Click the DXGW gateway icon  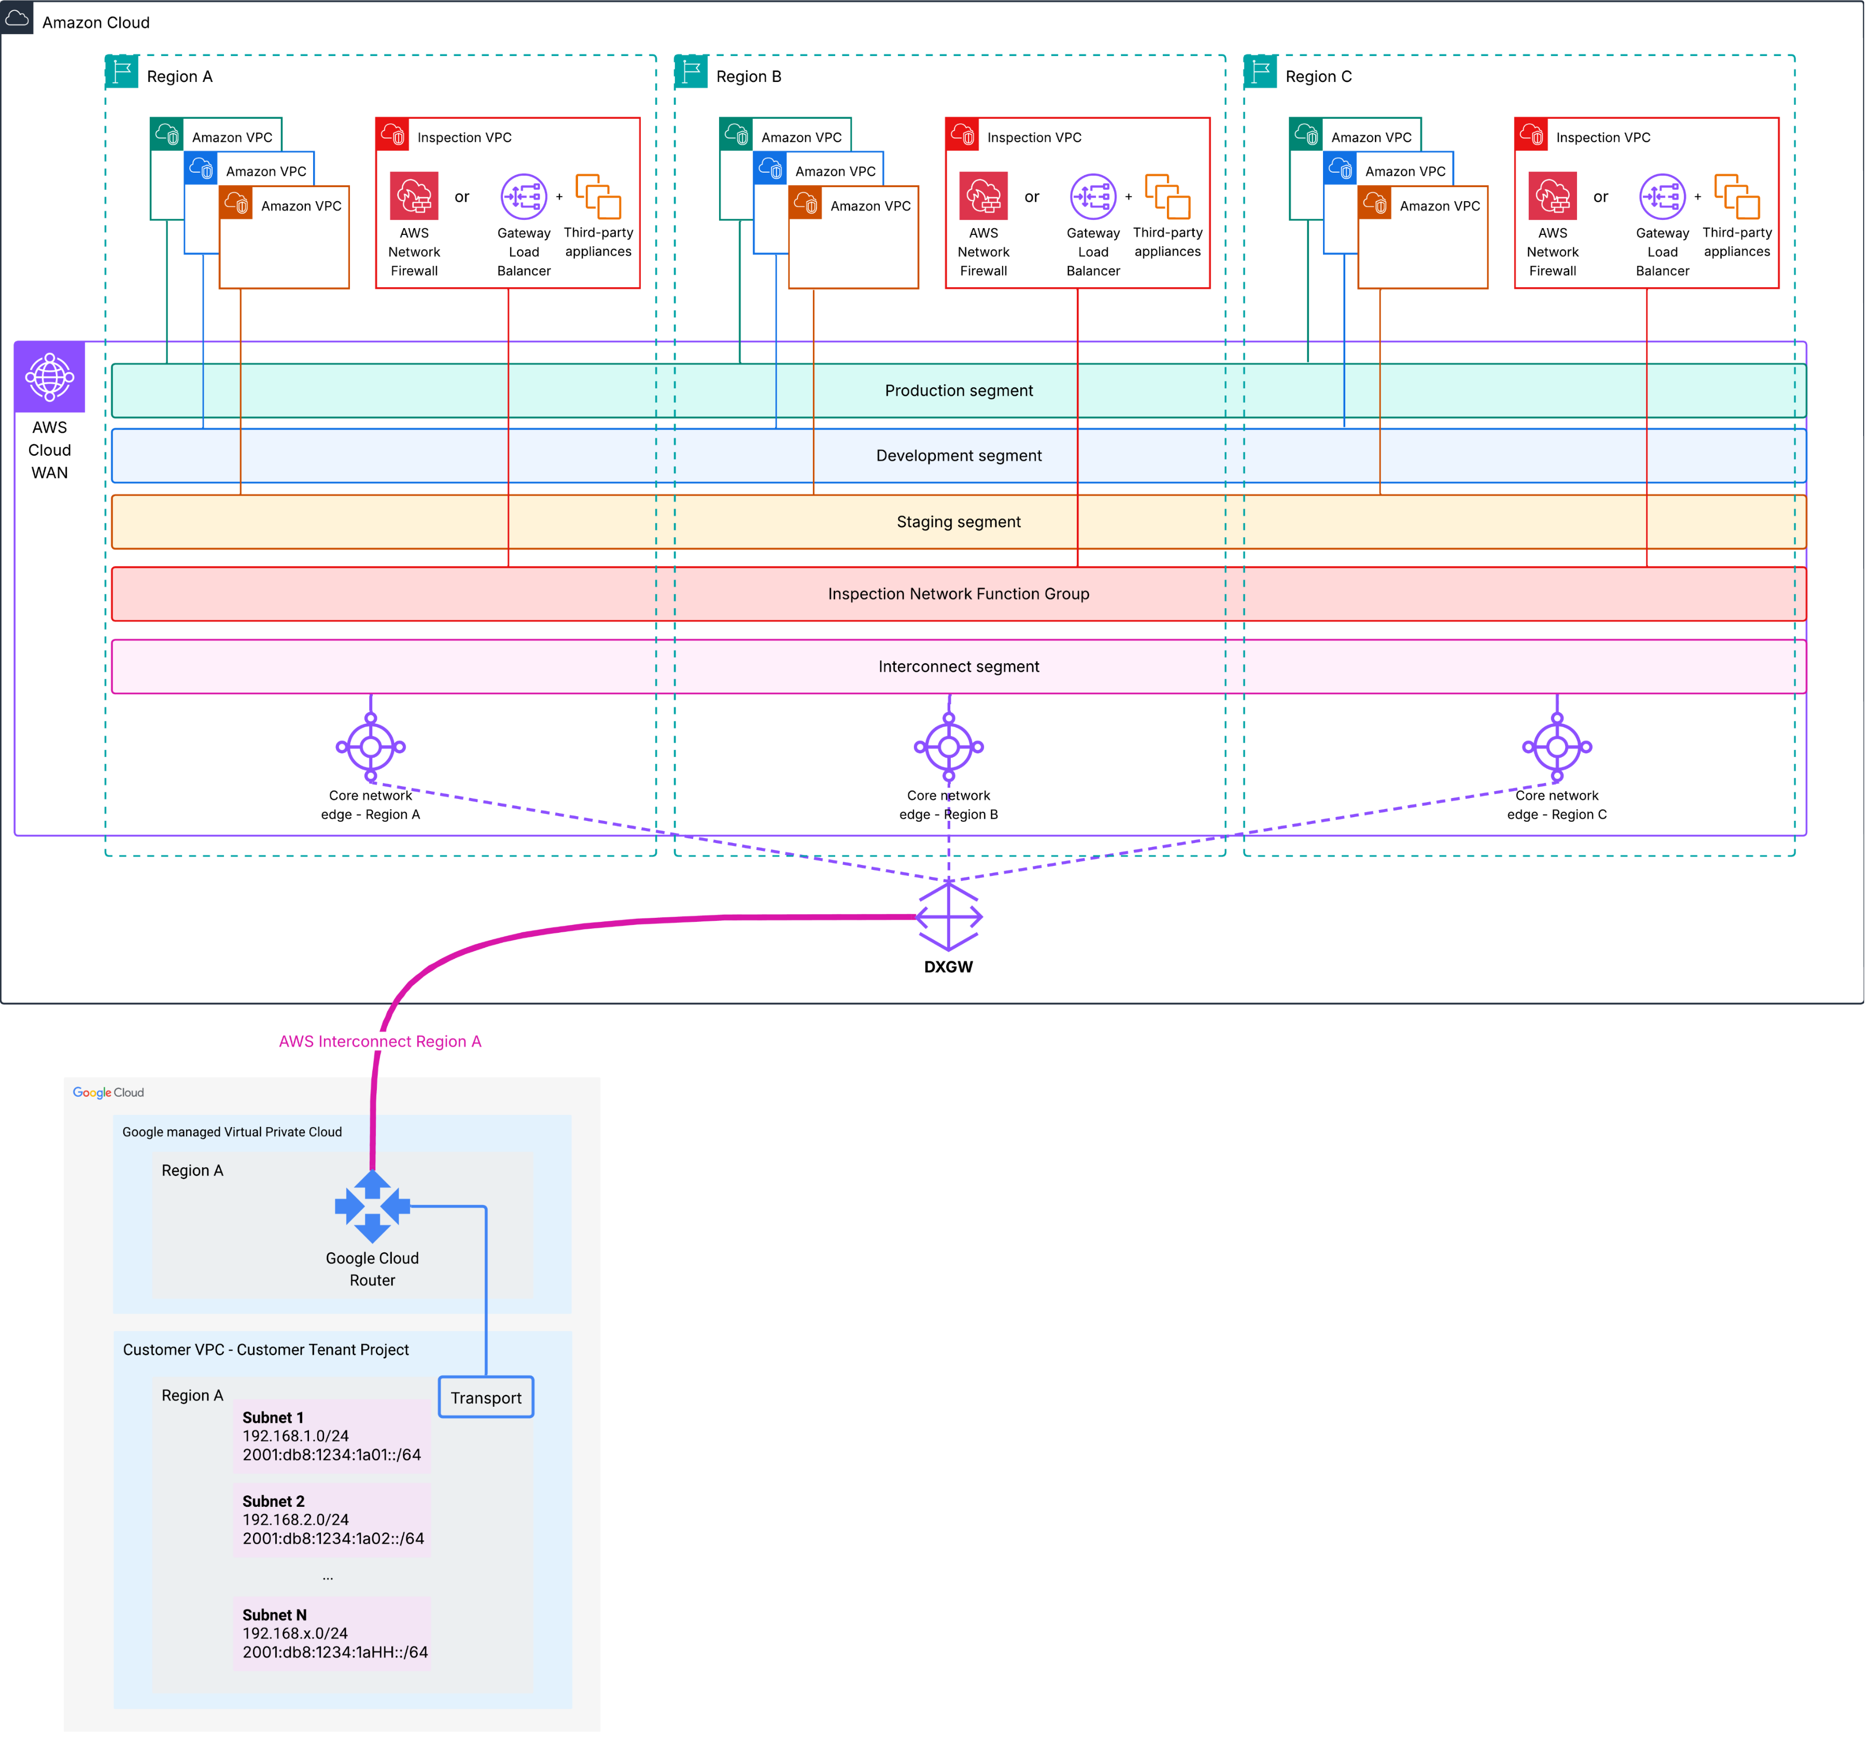pos(948,916)
